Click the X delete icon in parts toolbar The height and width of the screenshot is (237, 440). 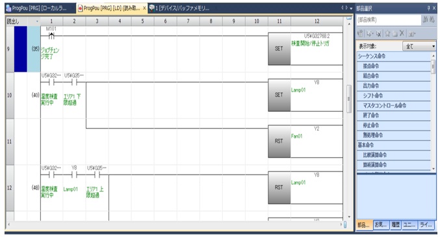(x=402, y=33)
